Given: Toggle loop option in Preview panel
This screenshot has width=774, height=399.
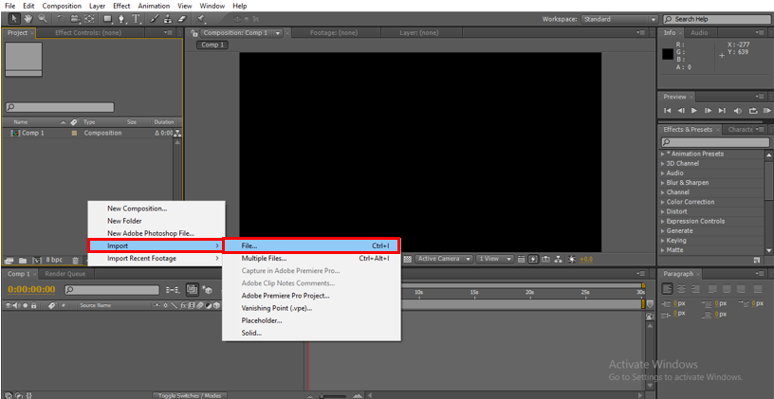Looking at the screenshot, I should click(753, 111).
